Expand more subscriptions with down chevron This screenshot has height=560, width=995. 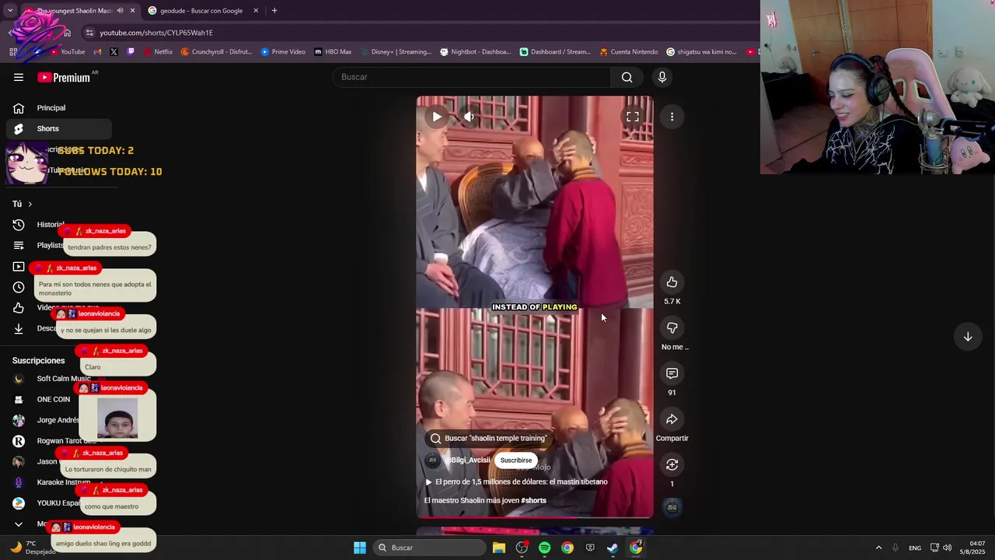point(19,524)
